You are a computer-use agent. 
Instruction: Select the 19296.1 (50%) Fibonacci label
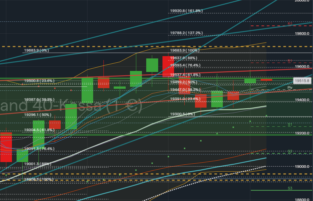pos(38,115)
